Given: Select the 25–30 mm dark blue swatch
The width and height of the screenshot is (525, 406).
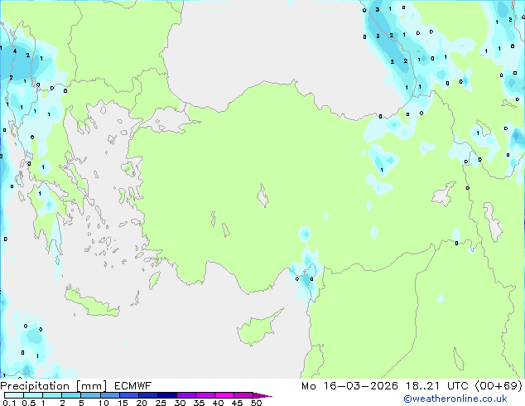Looking at the screenshot, I should [166, 395].
